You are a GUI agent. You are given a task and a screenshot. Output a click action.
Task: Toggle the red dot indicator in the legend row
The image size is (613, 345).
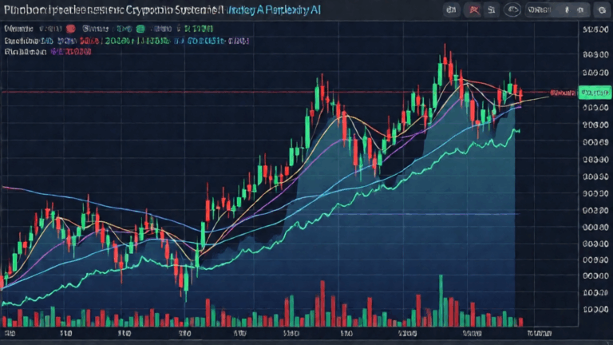click(70, 27)
